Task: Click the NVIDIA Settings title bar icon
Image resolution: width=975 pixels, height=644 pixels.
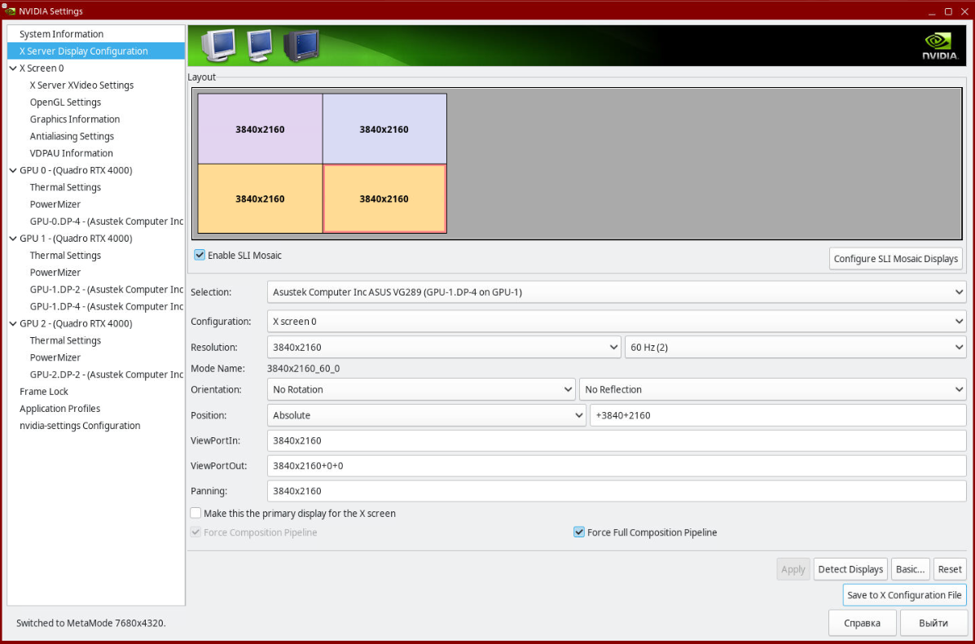Action: tap(9, 11)
